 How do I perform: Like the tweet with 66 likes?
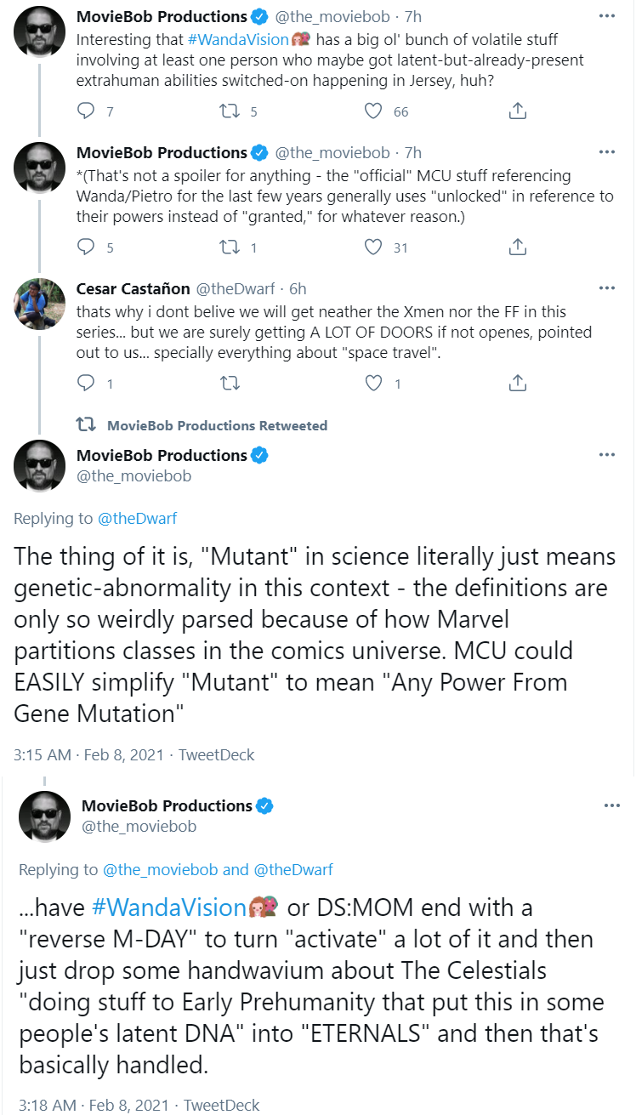[x=372, y=111]
